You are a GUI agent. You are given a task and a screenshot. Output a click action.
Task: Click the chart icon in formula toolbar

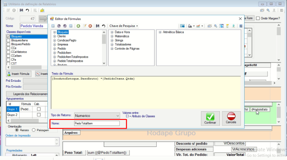point(198,26)
